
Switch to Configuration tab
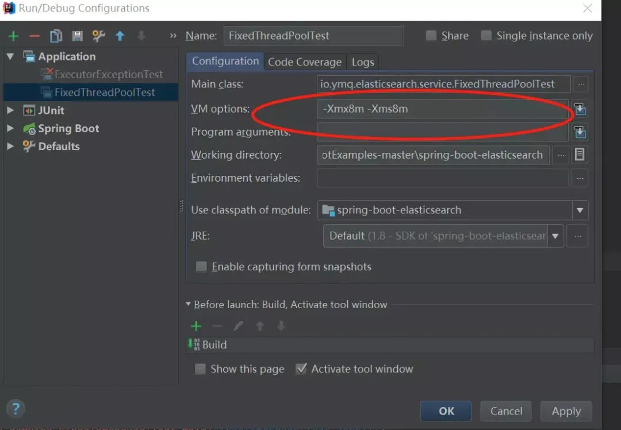225,62
